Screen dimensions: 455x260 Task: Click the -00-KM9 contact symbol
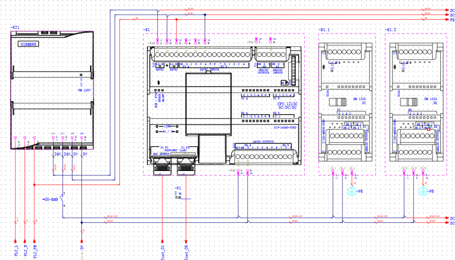point(63,200)
